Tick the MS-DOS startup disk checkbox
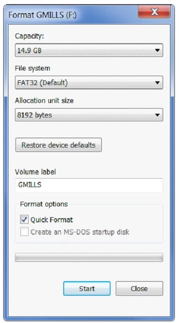 click(24, 232)
